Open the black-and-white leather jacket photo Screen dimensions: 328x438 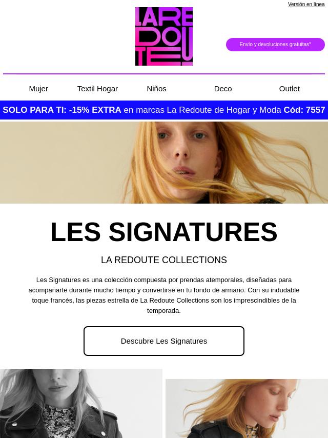coord(81,403)
